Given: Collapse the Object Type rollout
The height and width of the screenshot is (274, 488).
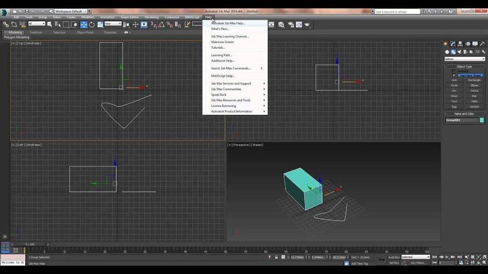Looking at the screenshot, I should 464,66.
